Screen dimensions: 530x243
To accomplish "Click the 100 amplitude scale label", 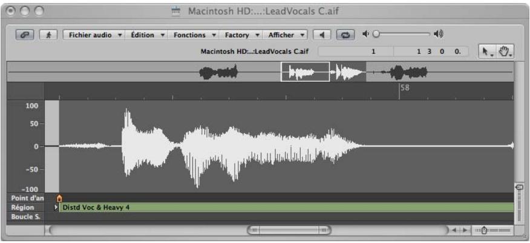I will pos(32,106).
